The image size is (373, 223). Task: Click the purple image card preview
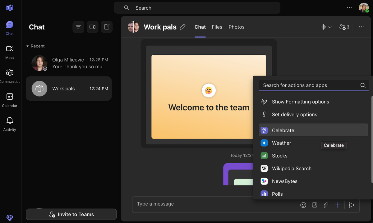(x=238, y=174)
